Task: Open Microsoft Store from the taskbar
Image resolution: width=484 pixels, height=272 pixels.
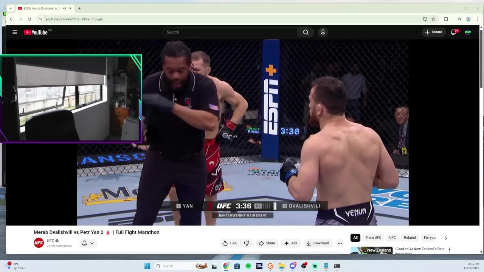Action: point(237,266)
